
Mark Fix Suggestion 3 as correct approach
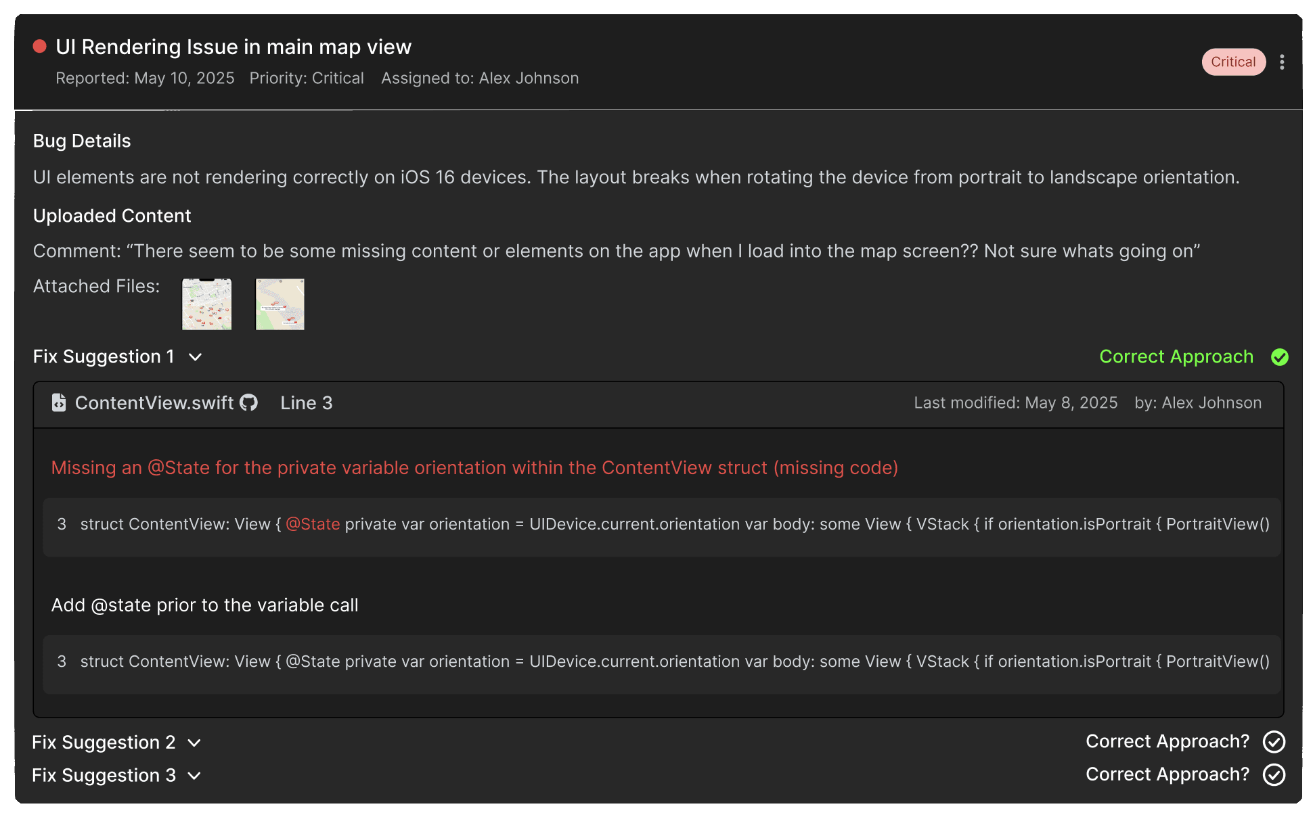pyautogui.click(x=1274, y=774)
